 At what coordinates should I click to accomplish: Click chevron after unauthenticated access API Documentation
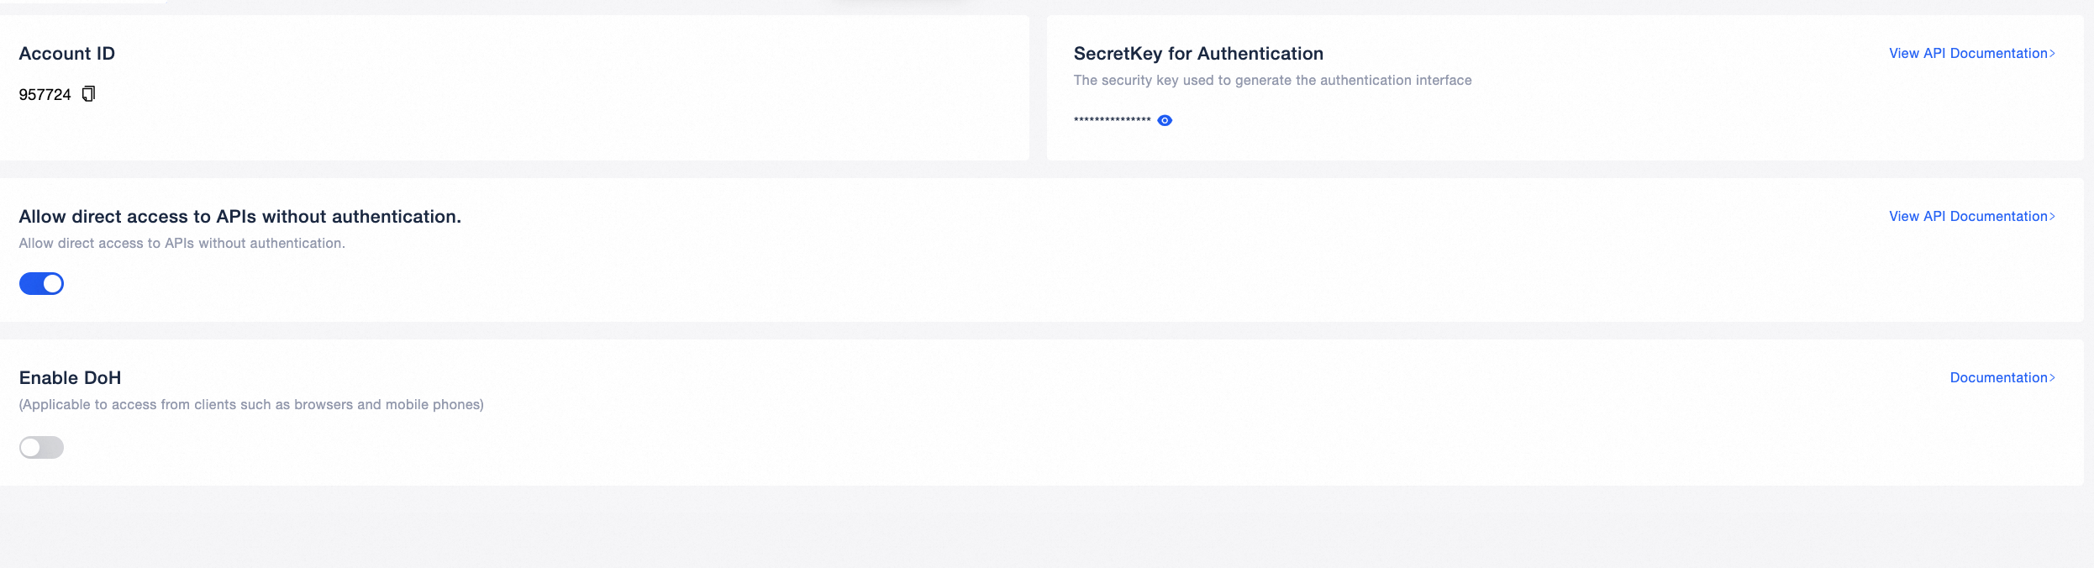click(2053, 217)
